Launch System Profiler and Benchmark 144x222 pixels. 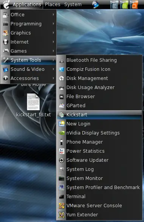[x=99, y=187]
